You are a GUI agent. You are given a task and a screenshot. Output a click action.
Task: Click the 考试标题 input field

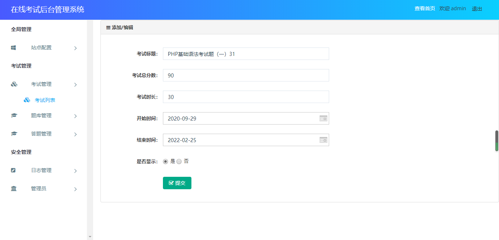[x=246, y=54]
